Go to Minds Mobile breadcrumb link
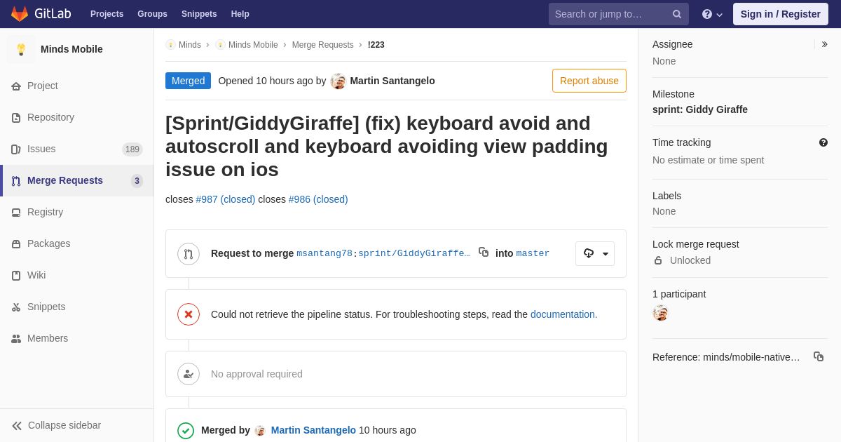 click(253, 45)
